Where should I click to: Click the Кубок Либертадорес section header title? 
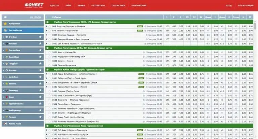coord(79,70)
